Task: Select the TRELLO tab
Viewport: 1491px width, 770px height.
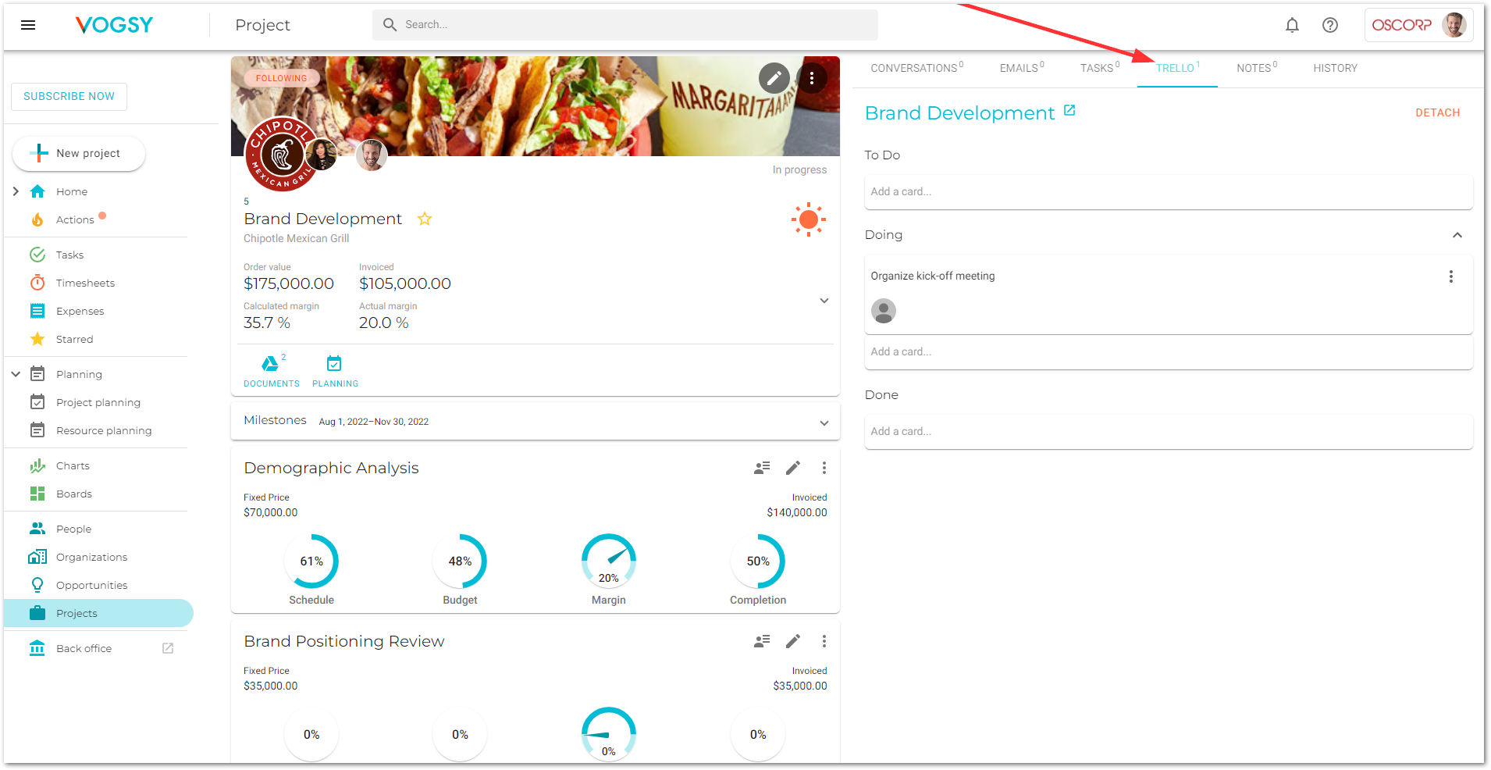Action: coord(1177,68)
